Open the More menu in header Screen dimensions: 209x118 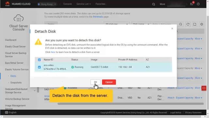(x=162, y=4)
